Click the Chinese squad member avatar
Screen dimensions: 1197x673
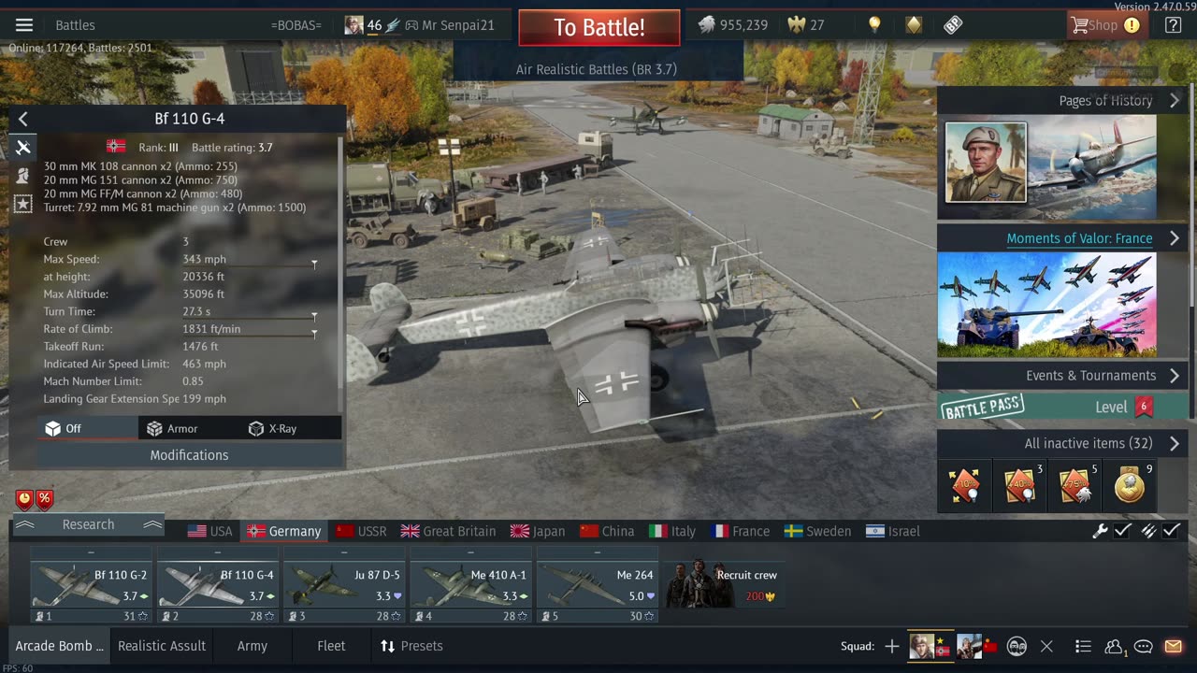(x=976, y=646)
